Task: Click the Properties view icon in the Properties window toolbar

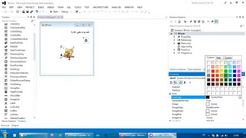Action: tap(181, 83)
